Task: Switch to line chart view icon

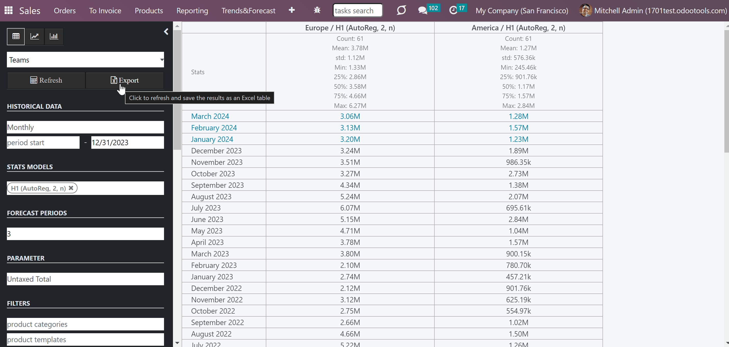Action: coord(34,36)
